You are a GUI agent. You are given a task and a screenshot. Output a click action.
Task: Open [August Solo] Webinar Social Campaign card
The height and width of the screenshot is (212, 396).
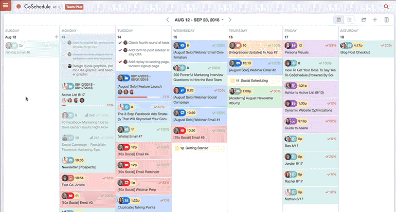[199, 96]
